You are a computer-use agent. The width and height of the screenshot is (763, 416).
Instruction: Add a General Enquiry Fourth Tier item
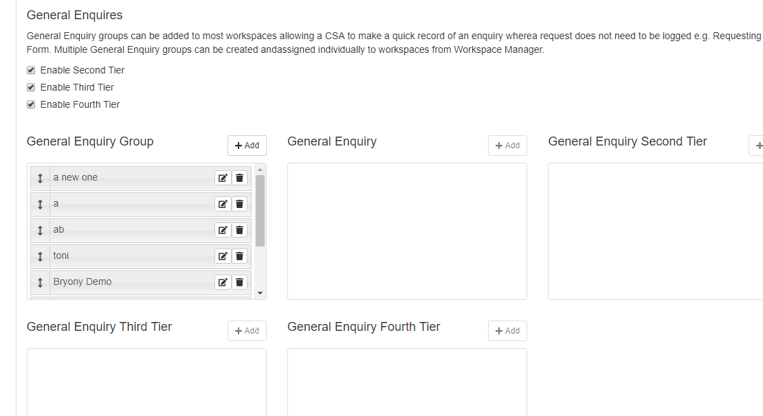click(x=507, y=330)
